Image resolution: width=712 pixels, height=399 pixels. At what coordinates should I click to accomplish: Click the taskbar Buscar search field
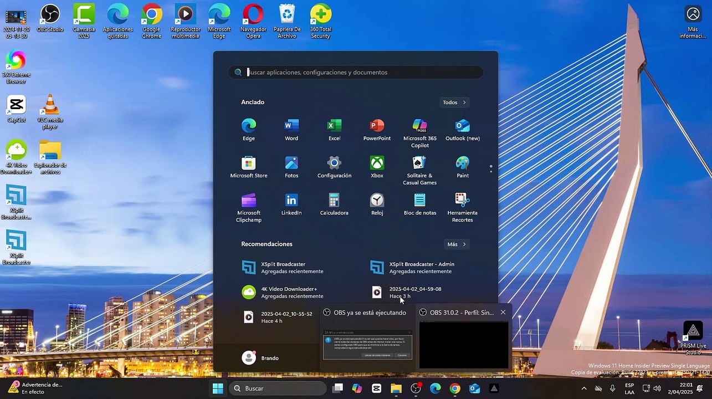point(278,388)
